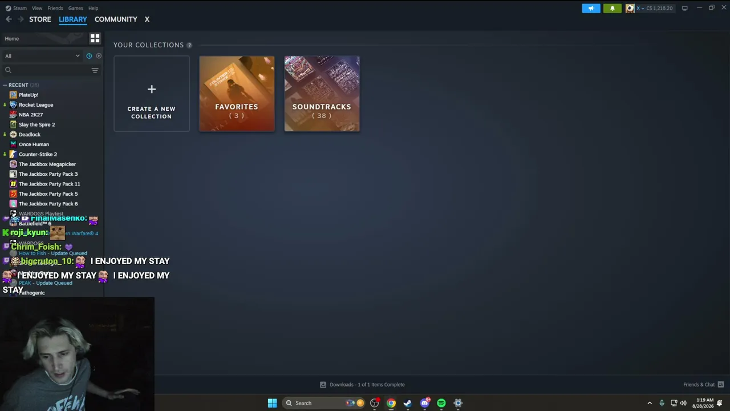Toggle ready-to-play games filter
Screen dimensions: 730x411
click(99, 56)
